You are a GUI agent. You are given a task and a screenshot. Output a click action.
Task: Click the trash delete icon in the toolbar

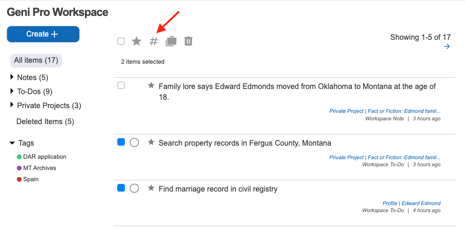[188, 41]
